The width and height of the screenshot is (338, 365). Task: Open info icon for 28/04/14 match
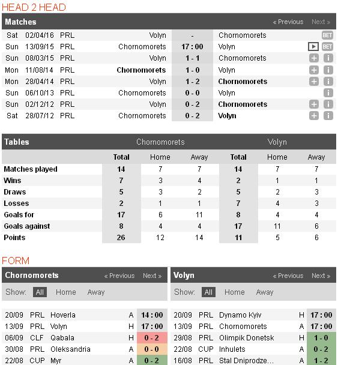click(328, 81)
